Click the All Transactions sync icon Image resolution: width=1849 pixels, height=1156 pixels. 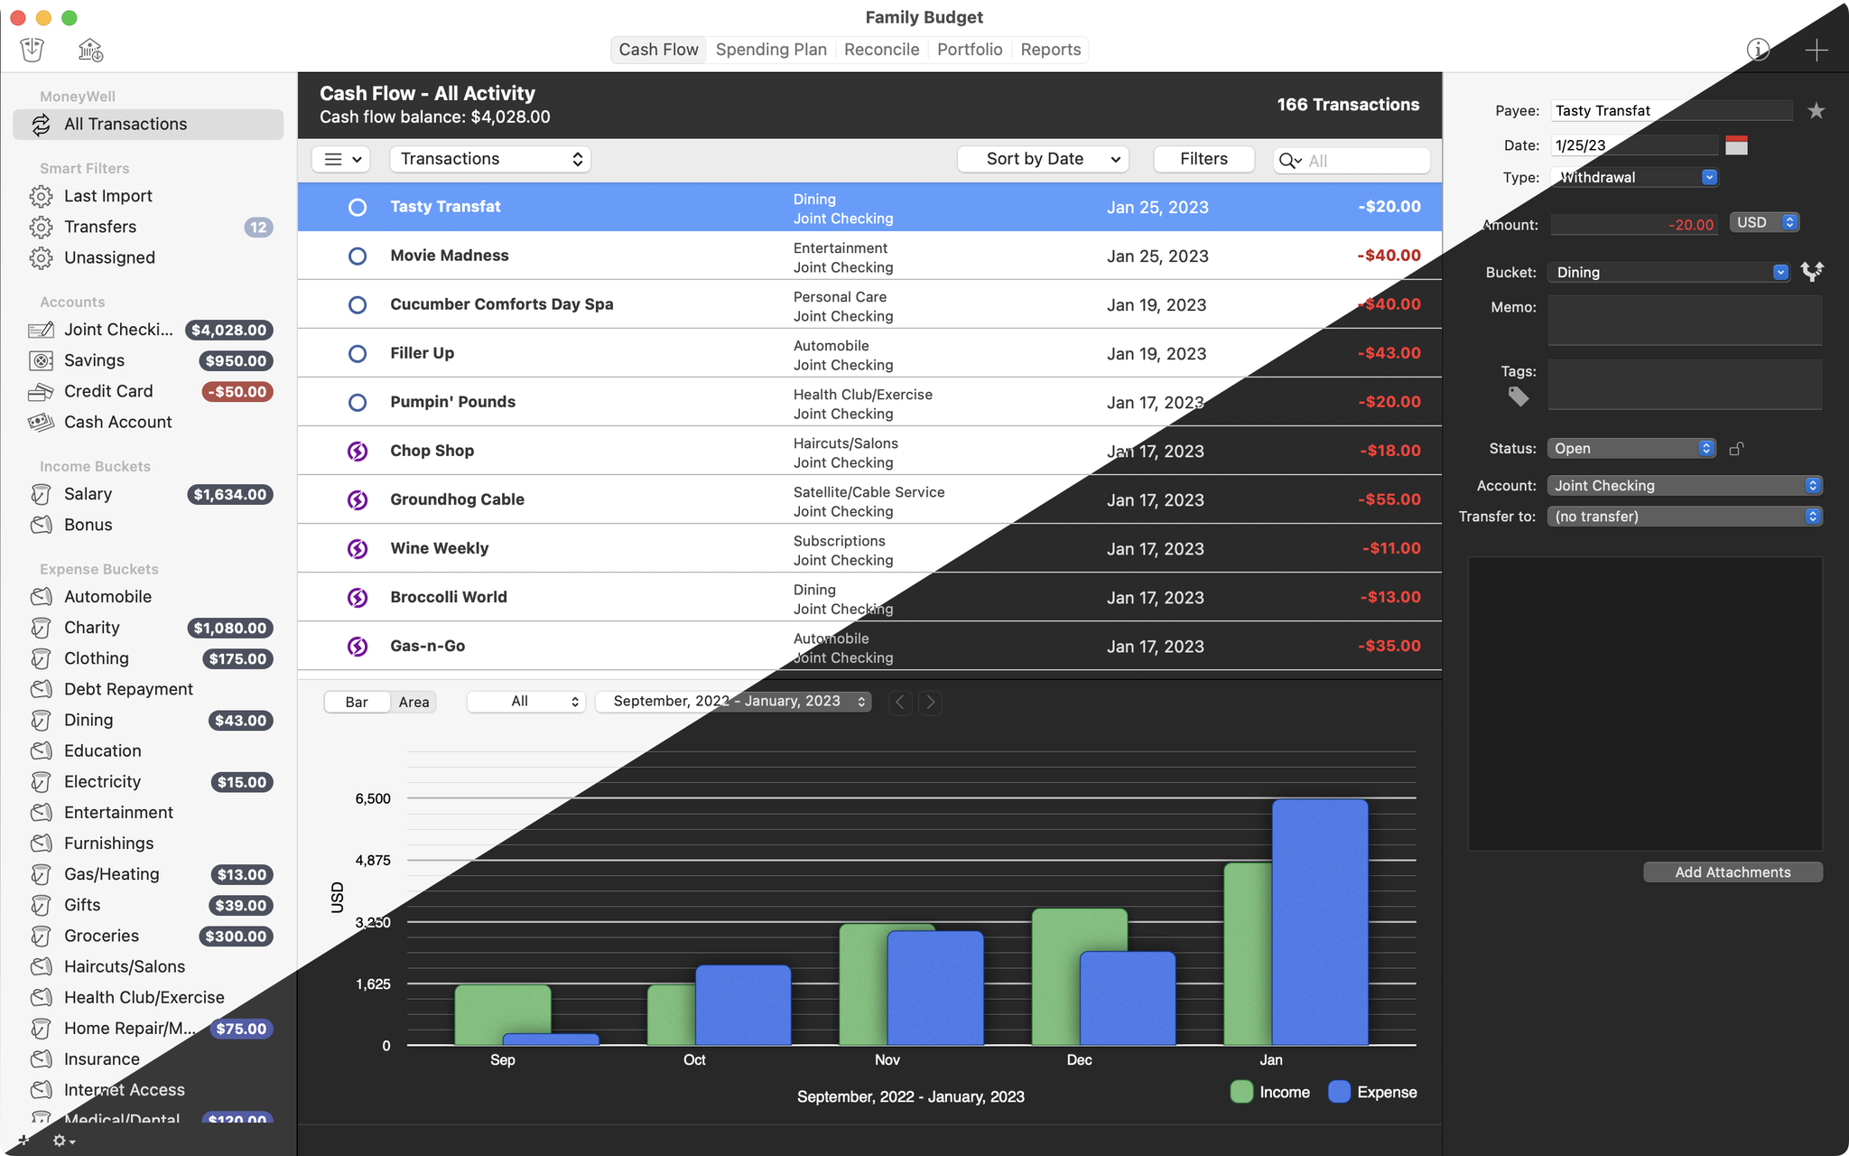point(42,125)
